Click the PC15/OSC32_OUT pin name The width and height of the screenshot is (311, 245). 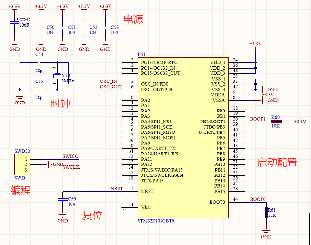point(161,73)
